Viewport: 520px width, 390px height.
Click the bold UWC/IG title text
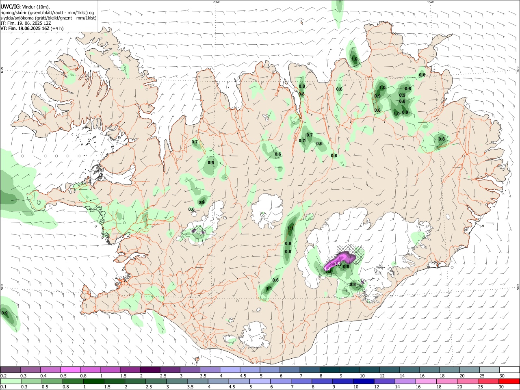click(10, 7)
